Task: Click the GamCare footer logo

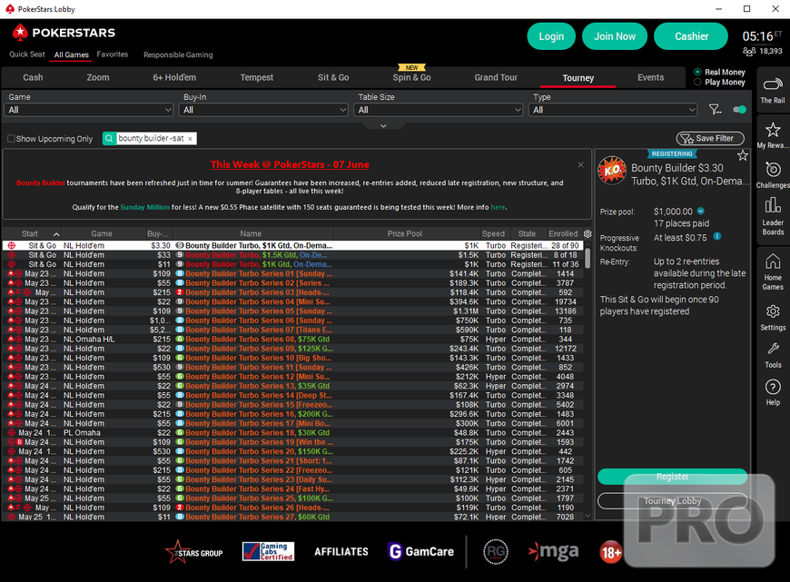Action: 420,552
